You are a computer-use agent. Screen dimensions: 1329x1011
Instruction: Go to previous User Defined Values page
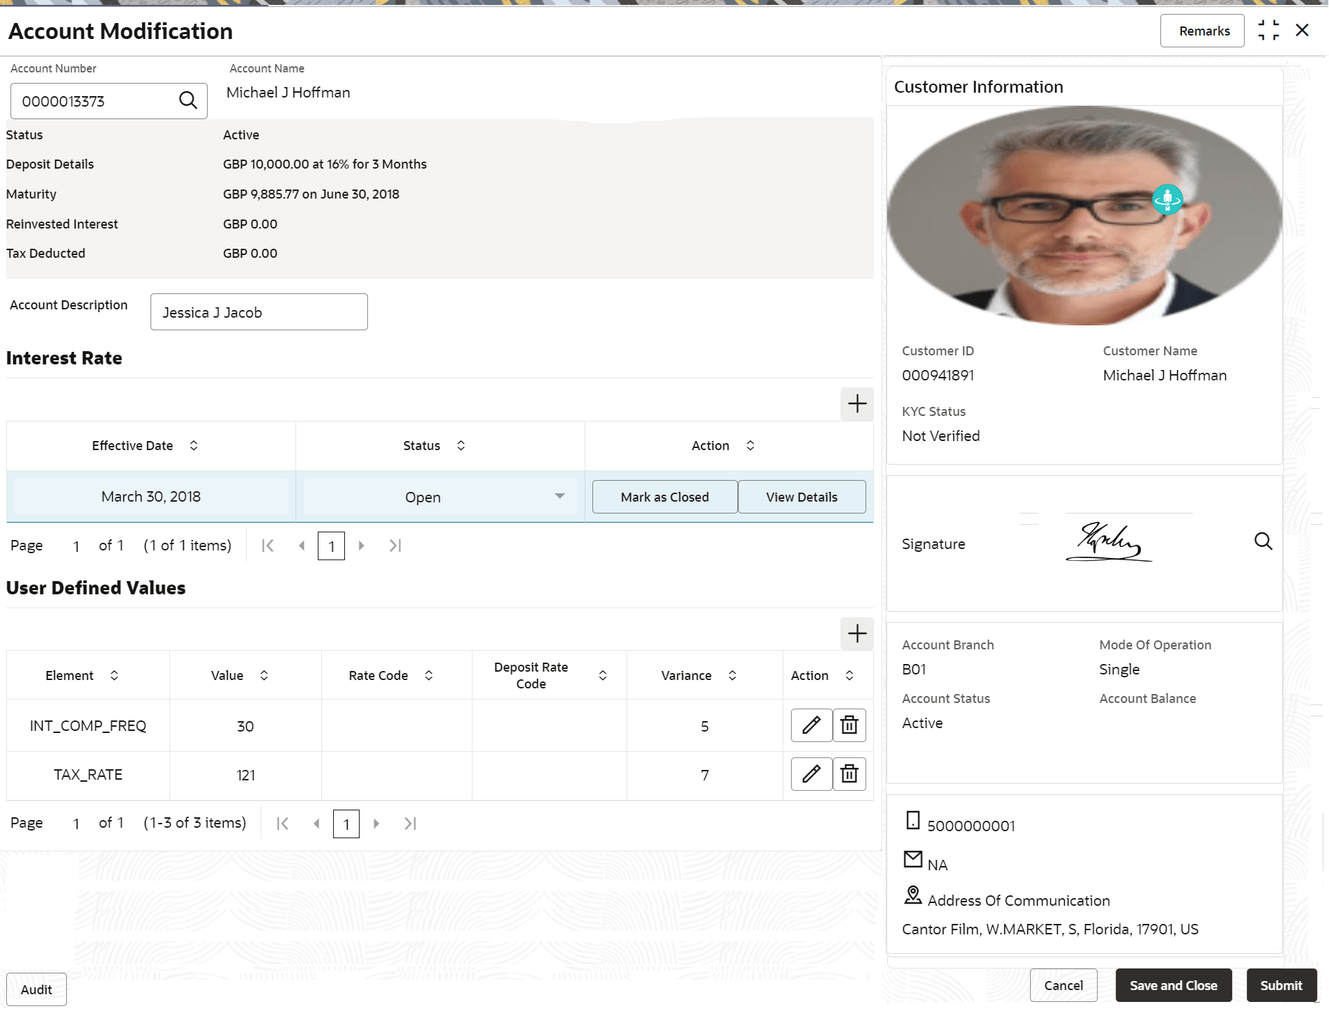pos(317,824)
